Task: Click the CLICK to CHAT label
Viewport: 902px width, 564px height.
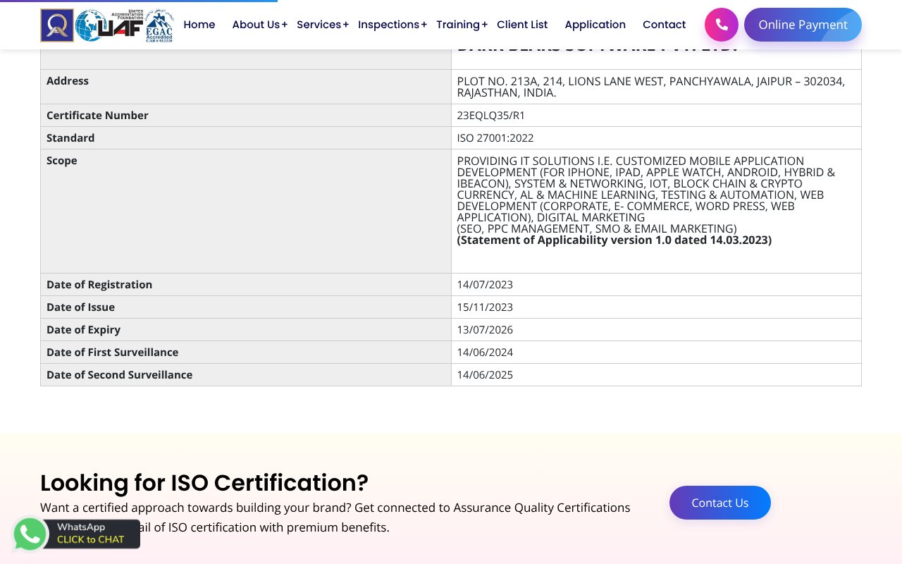Action: [92, 539]
